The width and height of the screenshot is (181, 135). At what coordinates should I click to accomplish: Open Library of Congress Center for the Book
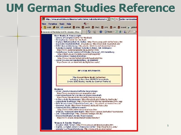[74, 38]
